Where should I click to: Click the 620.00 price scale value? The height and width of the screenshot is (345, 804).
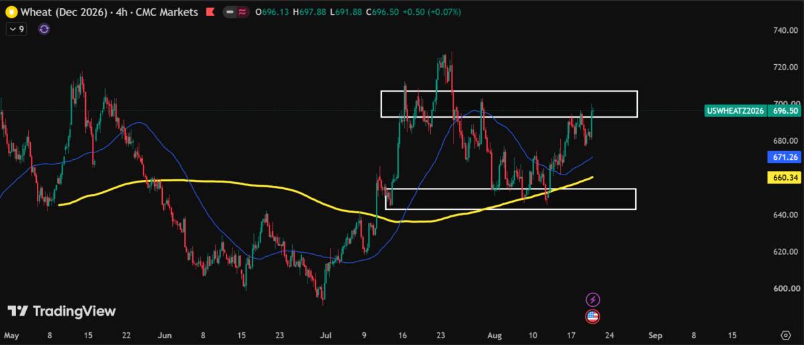click(785, 251)
